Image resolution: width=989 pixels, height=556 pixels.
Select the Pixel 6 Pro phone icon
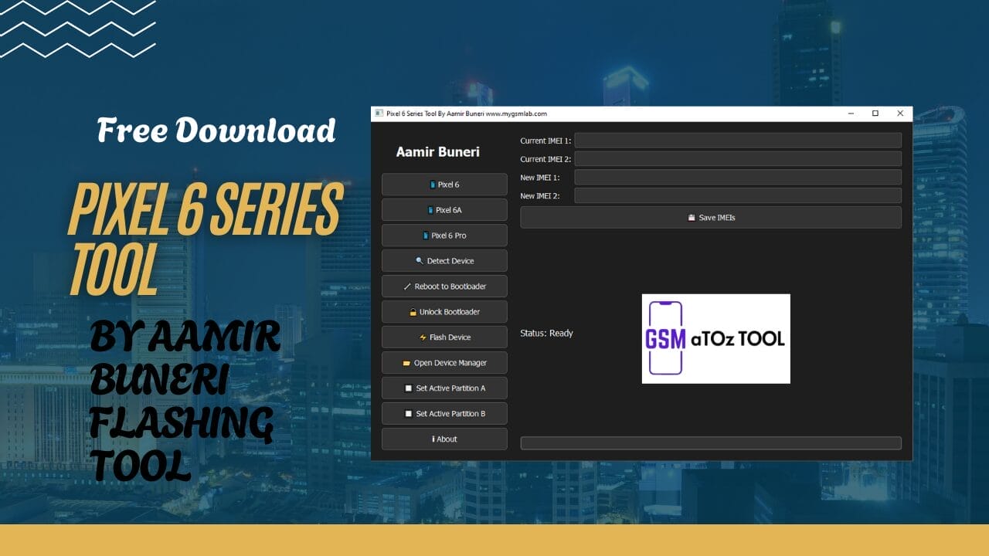coord(425,235)
